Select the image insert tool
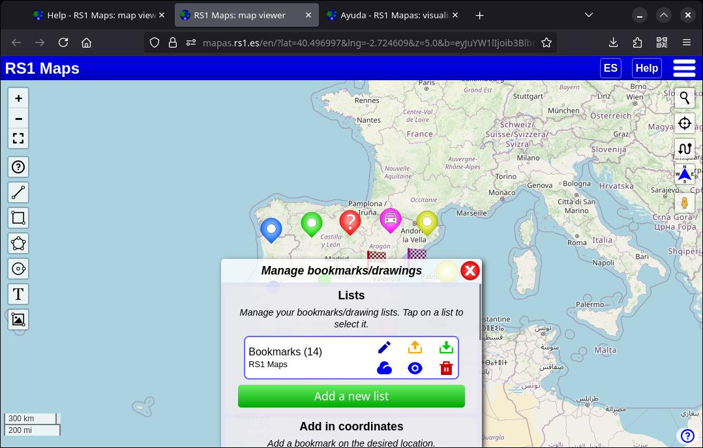 [18, 320]
